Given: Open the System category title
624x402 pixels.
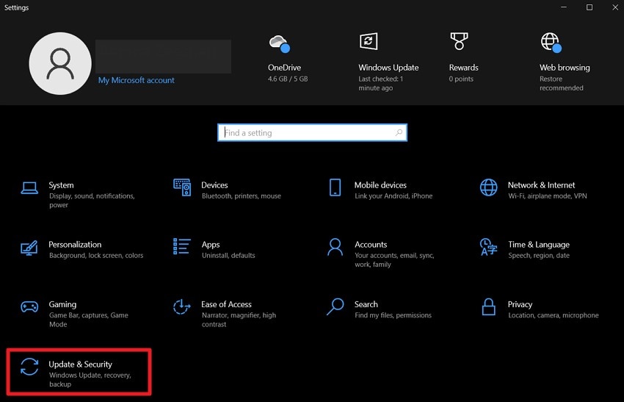Looking at the screenshot, I should tap(61, 185).
